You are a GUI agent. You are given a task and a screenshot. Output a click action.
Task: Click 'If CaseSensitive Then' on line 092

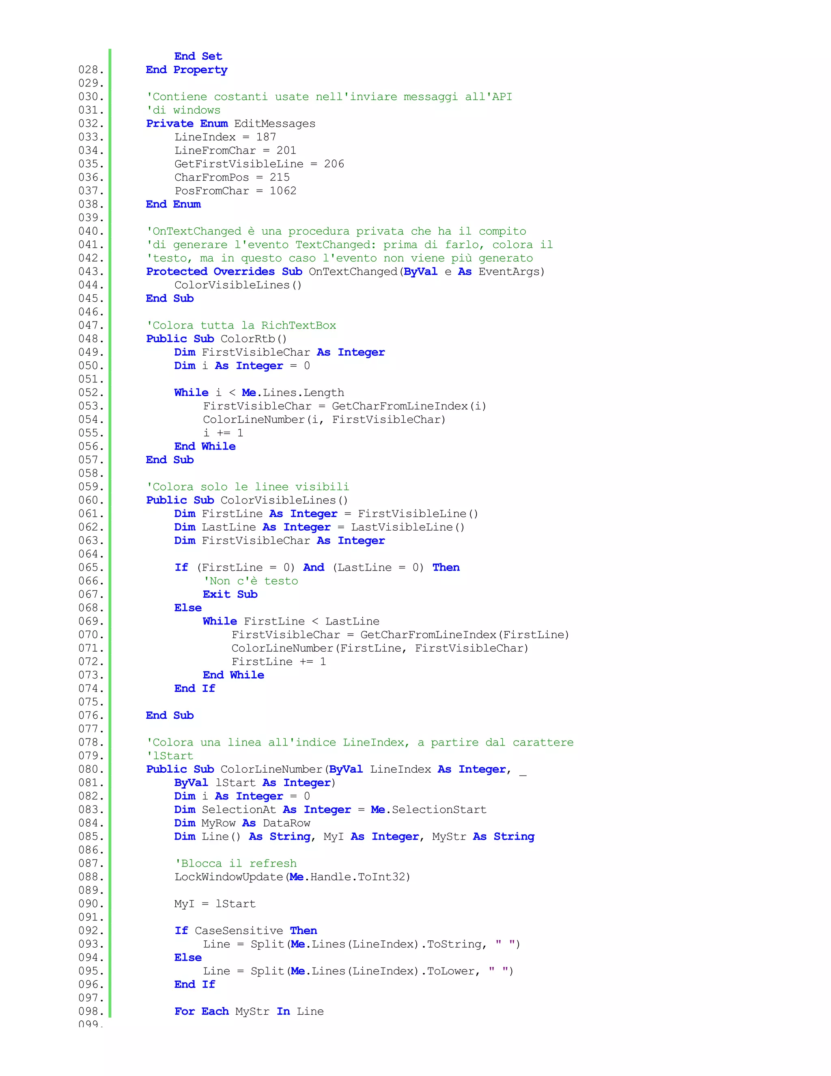point(245,931)
